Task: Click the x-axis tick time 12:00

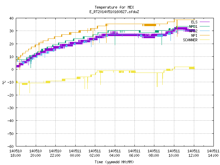Action: point(194,155)
